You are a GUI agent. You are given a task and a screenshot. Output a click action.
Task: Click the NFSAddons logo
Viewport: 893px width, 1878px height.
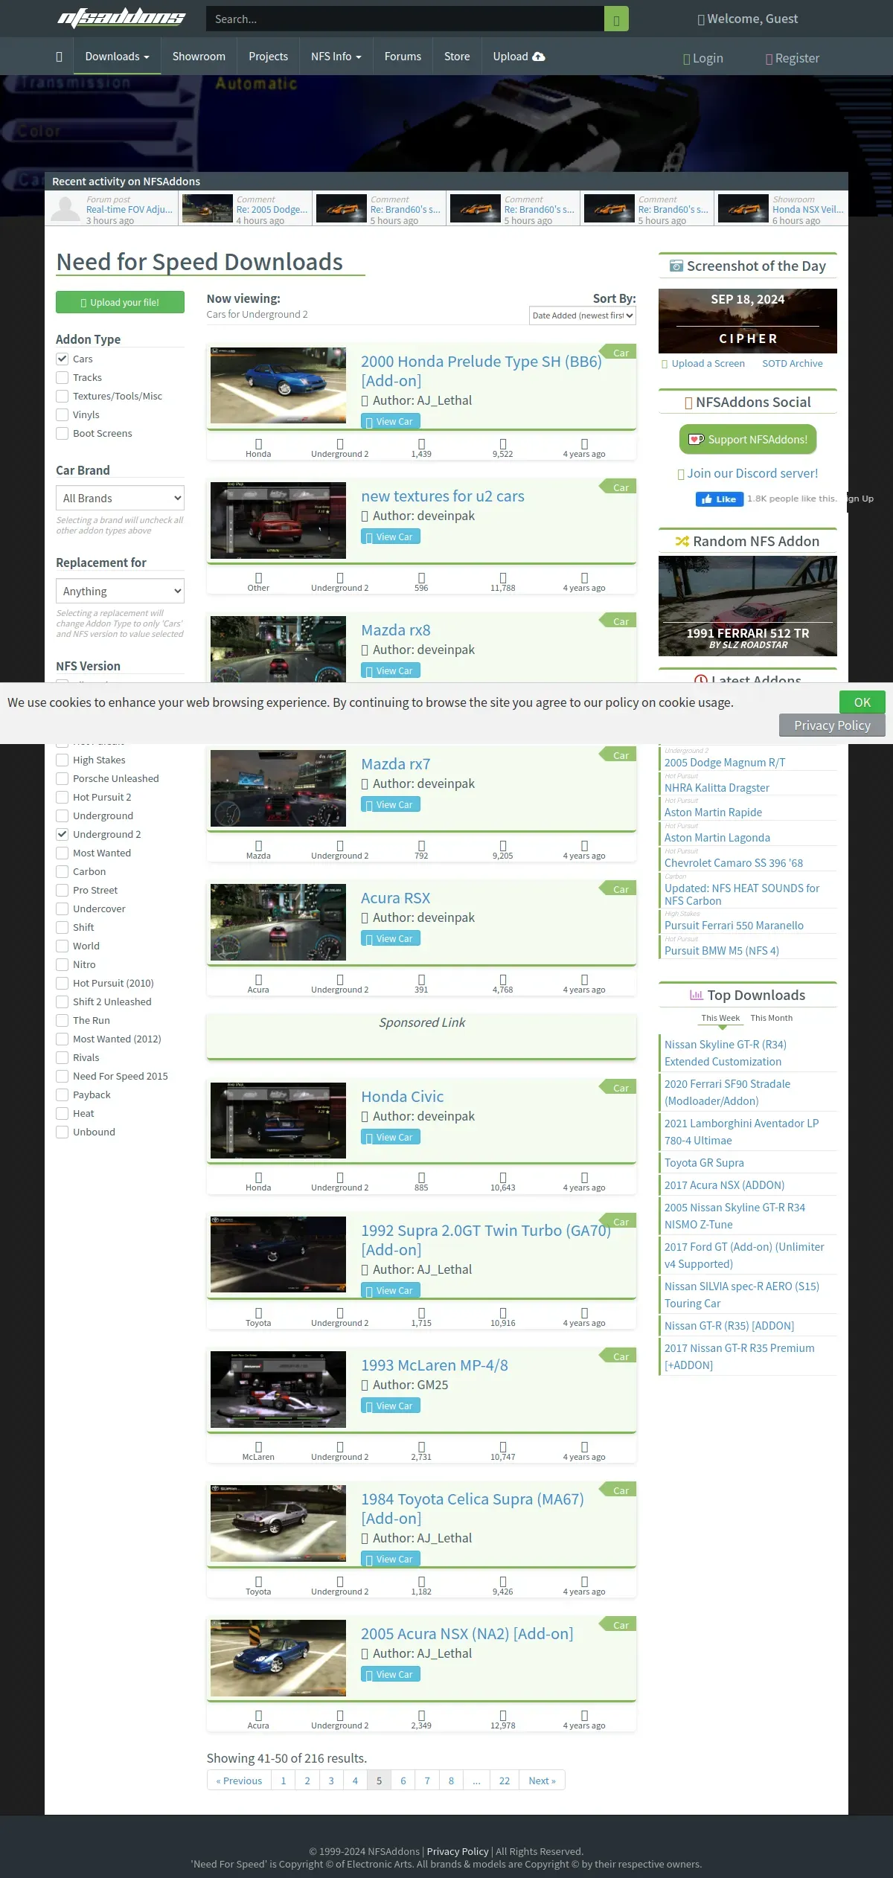click(121, 18)
